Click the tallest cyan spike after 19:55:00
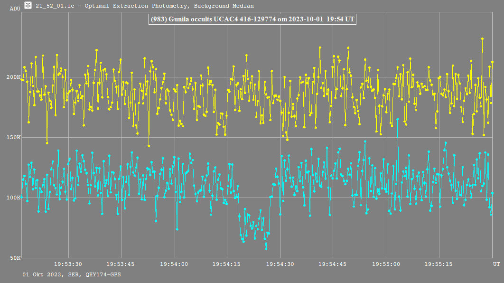Viewport: 504px width, 283px height. pyautogui.click(x=397, y=120)
